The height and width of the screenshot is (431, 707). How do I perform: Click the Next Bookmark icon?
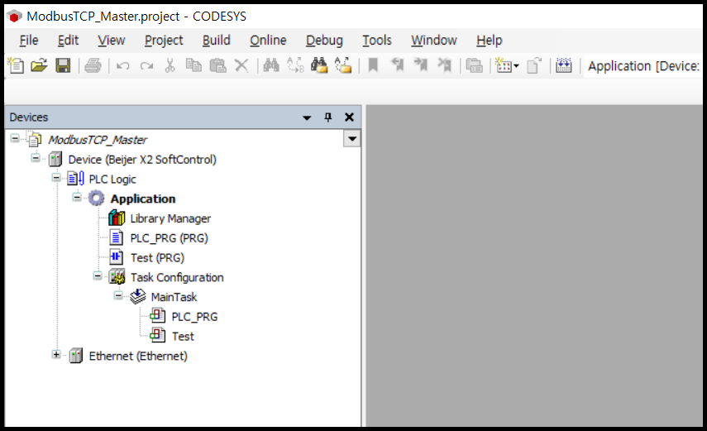421,66
